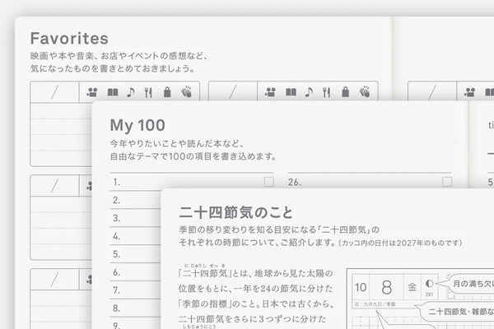Click the My 100 page heading

coord(137,125)
